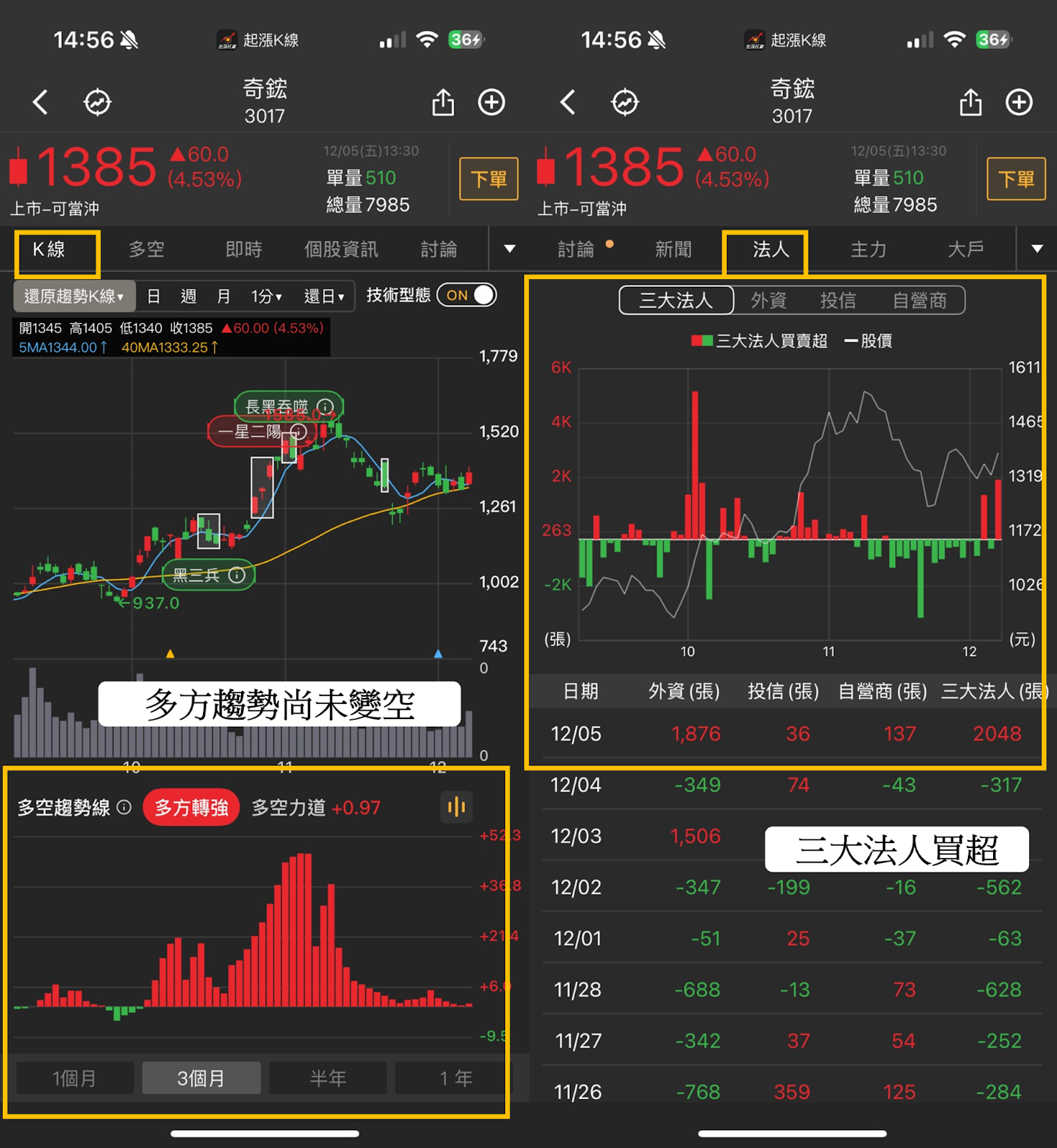Tap 起漲K線 app label in left status bar
Image resolution: width=1057 pixels, height=1148 pixels.
click(258, 40)
